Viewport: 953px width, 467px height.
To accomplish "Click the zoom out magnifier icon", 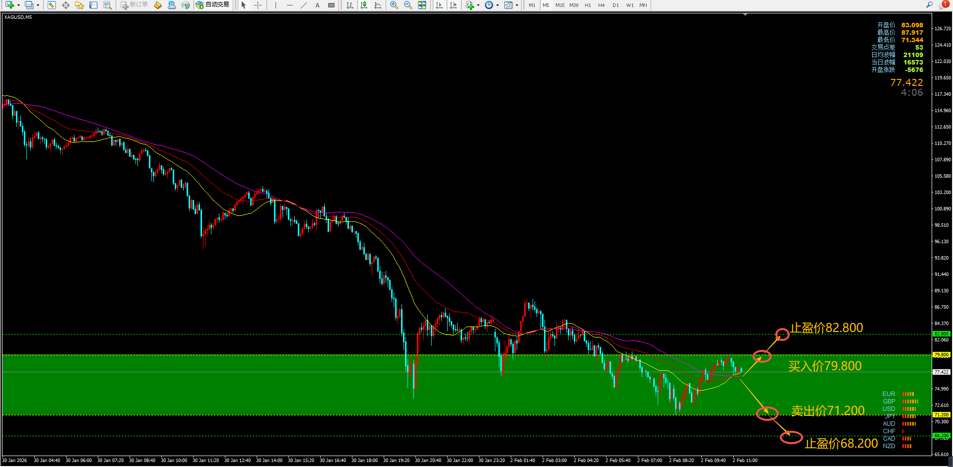I will tap(408, 5).
